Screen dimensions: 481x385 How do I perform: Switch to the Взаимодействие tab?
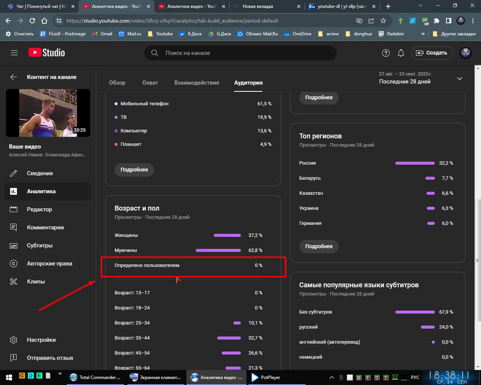[x=197, y=83]
